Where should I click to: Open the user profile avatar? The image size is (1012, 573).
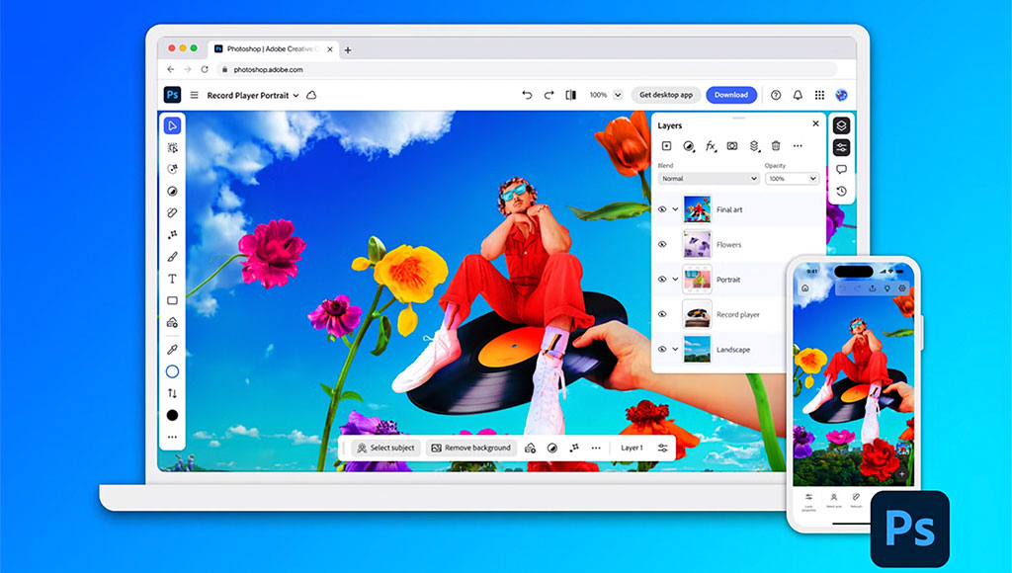click(x=841, y=95)
